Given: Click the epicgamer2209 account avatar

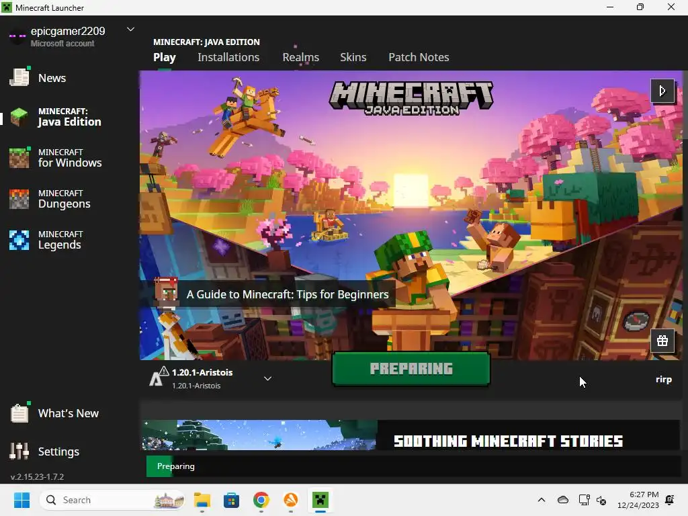Looking at the screenshot, I should coord(17,37).
